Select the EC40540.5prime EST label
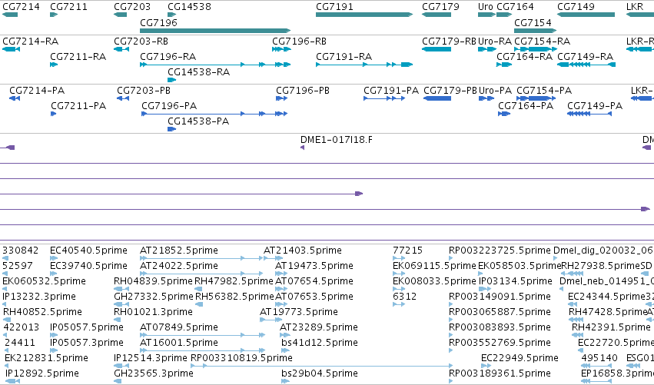Screen dimensions: 654x385 point(88,251)
